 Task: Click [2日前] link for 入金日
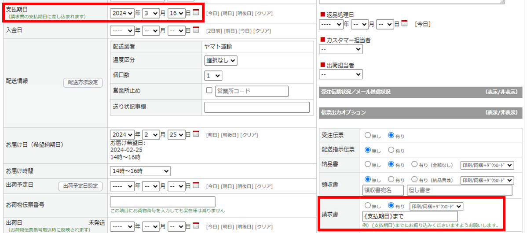pyautogui.click(x=214, y=31)
